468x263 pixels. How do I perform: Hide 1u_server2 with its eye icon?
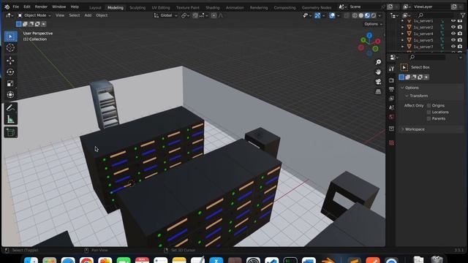pos(453,27)
